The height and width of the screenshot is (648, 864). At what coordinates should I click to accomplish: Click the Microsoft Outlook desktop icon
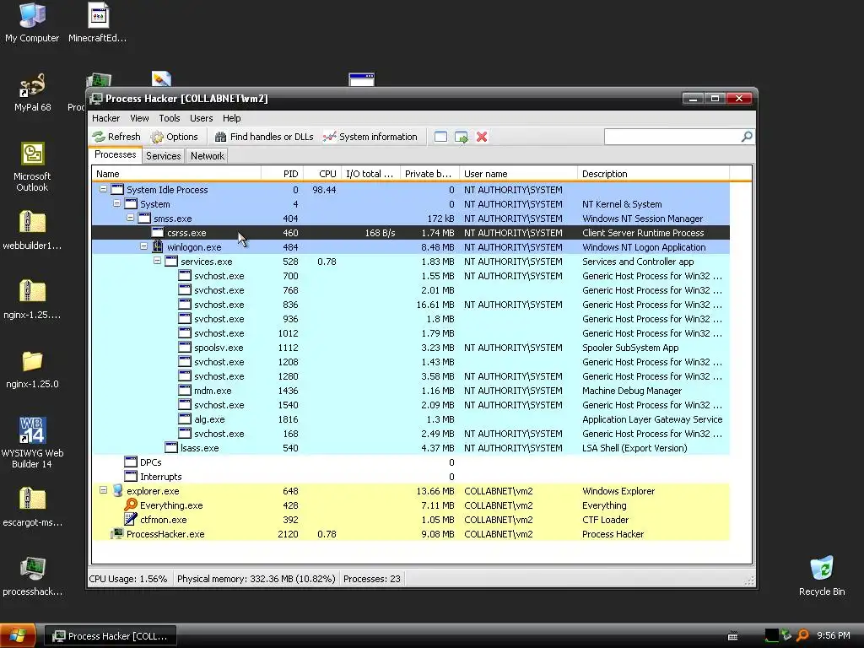click(32, 166)
